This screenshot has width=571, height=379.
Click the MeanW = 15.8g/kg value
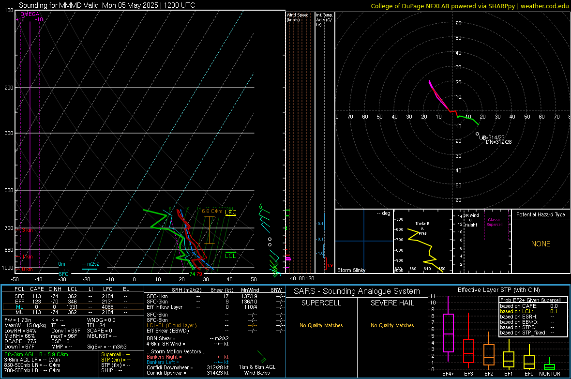click(25, 325)
